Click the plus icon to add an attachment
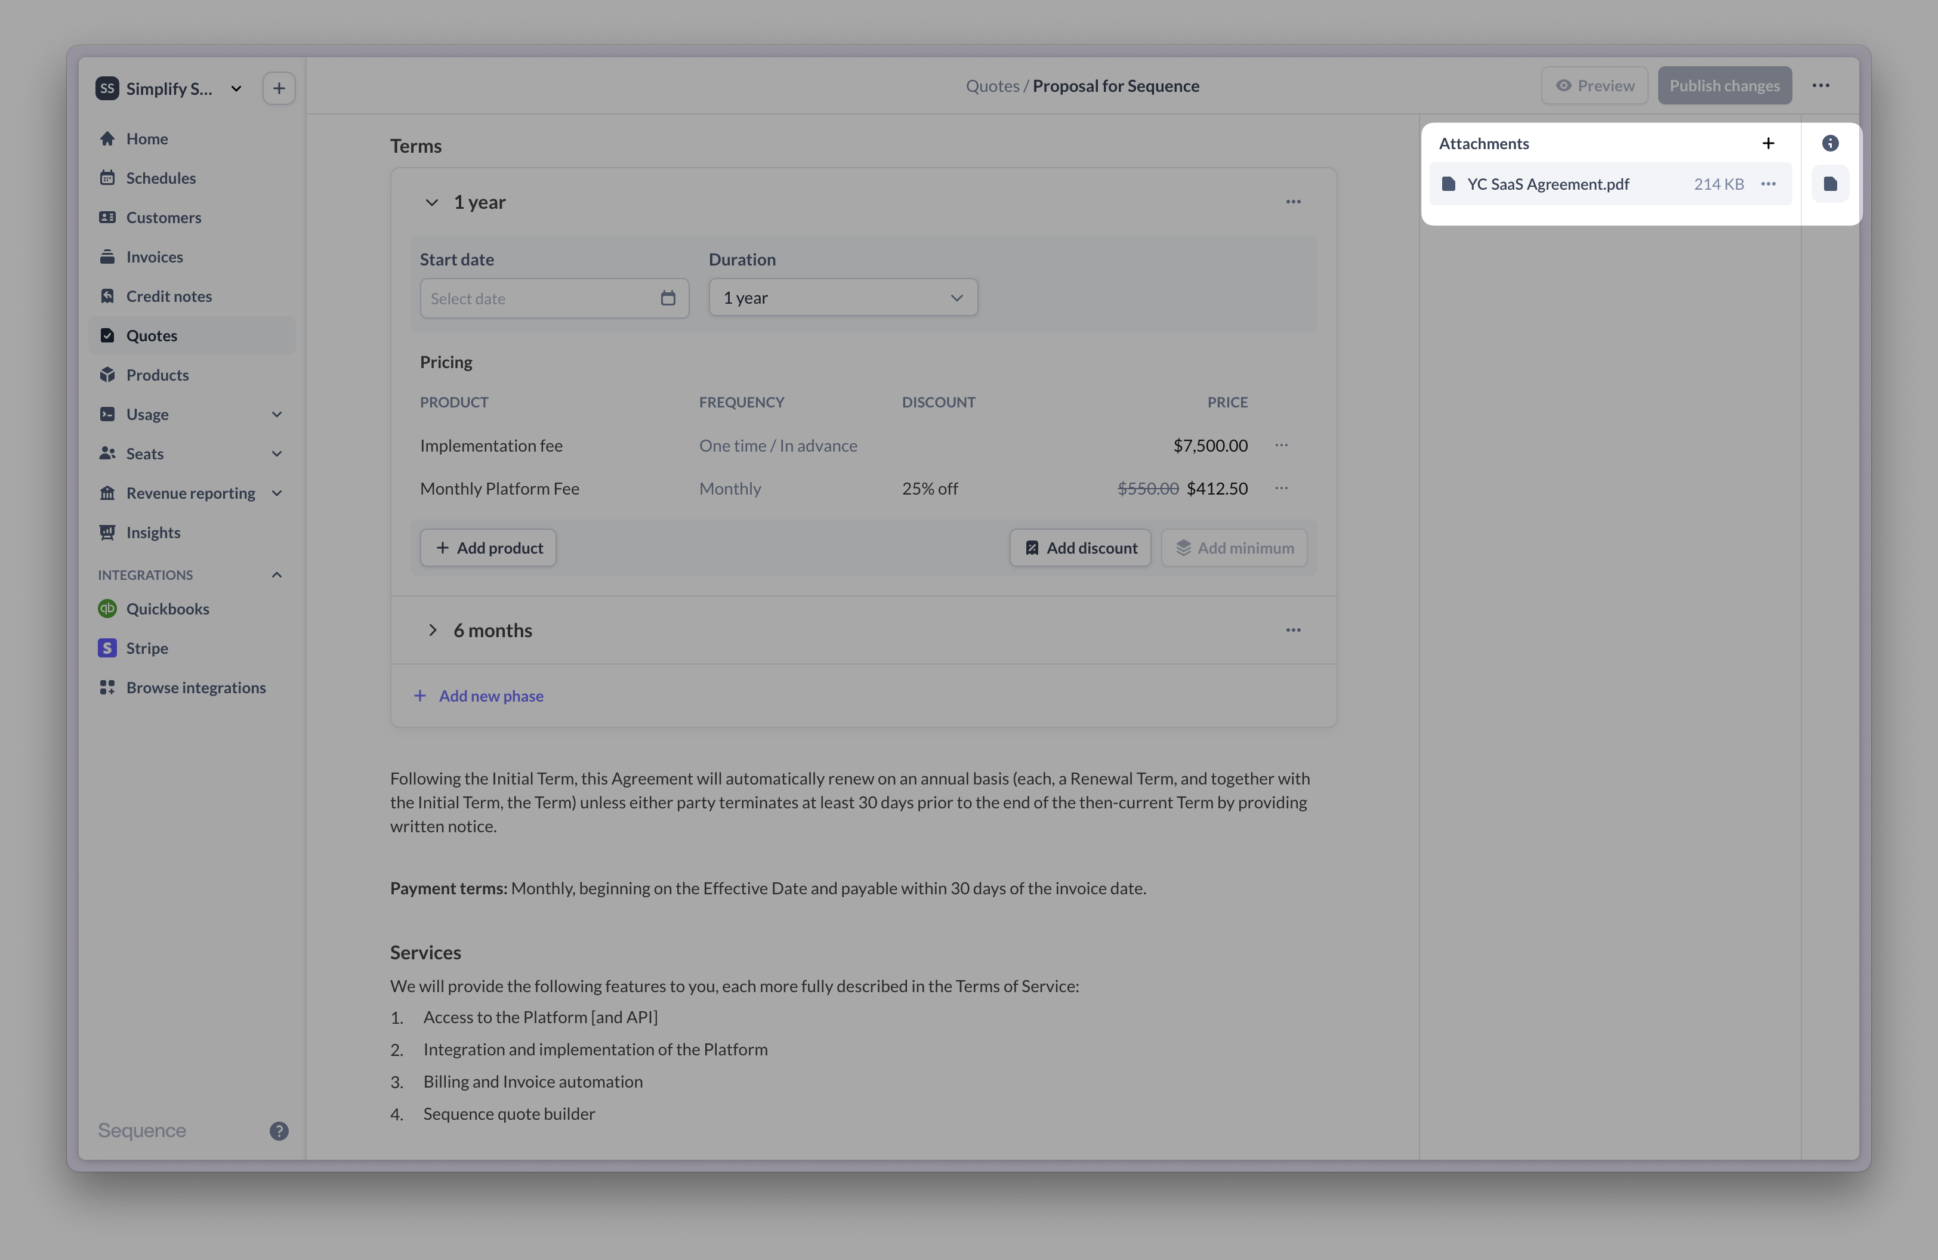Screen dimensions: 1938x1260 (1768, 143)
